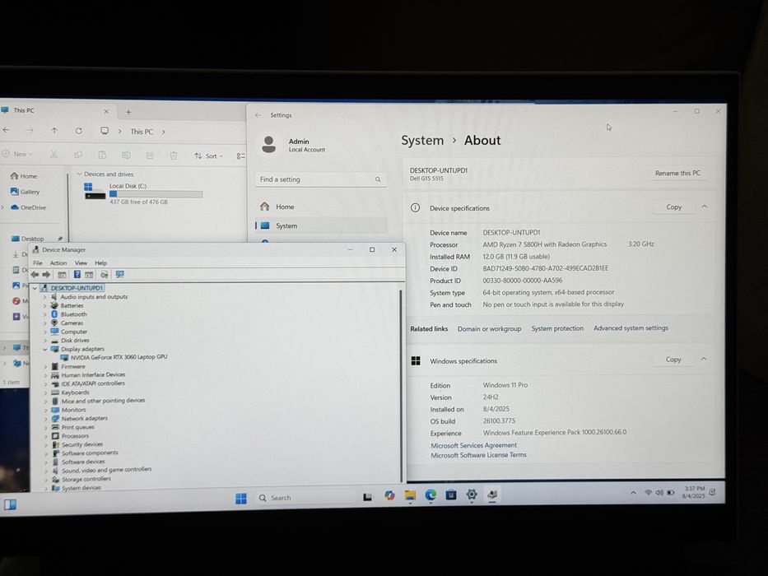Image resolution: width=768 pixels, height=576 pixels.
Task: Click Device Manager forward arrow toolbar icon
Action: pyautogui.click(x=47, y=275)
